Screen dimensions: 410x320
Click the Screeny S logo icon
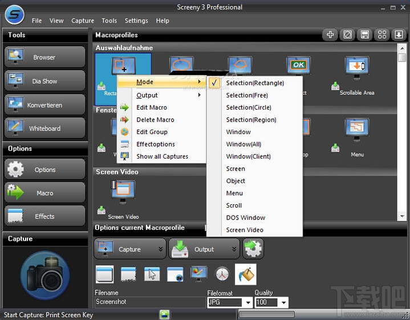14,15
